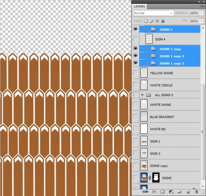Screen dimensions: 206x196
Task: Open the Fill slider arrow
Action: click(x=202, y=21)
